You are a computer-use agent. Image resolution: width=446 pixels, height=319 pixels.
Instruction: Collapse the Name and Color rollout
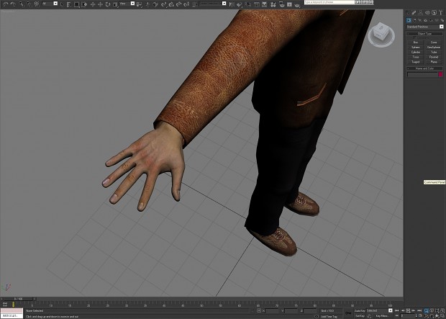pyautogui.click(x=424, y=68)
